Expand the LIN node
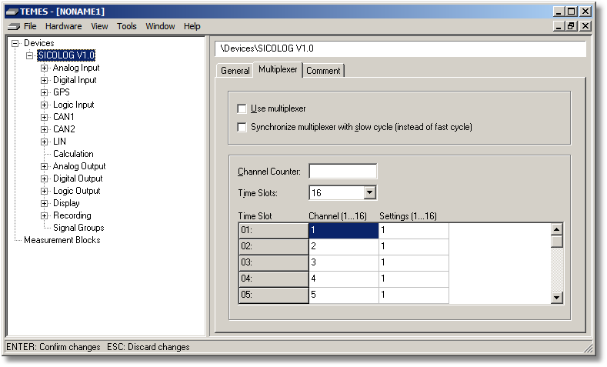This screenshot has width=607, height=367. (x=44, y=142)
